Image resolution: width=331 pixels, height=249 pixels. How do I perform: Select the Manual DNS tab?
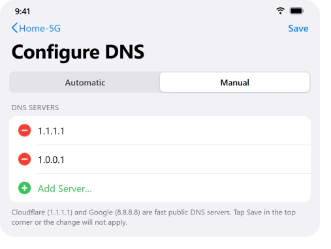(234, 83)
